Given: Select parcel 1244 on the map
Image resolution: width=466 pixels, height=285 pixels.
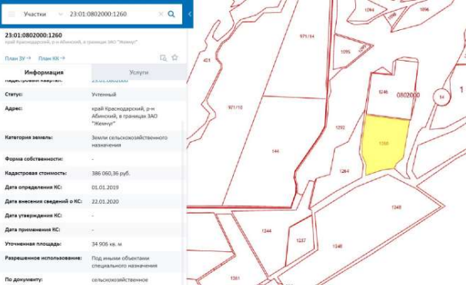Looking at the screenshot, I should pos(267,230).
